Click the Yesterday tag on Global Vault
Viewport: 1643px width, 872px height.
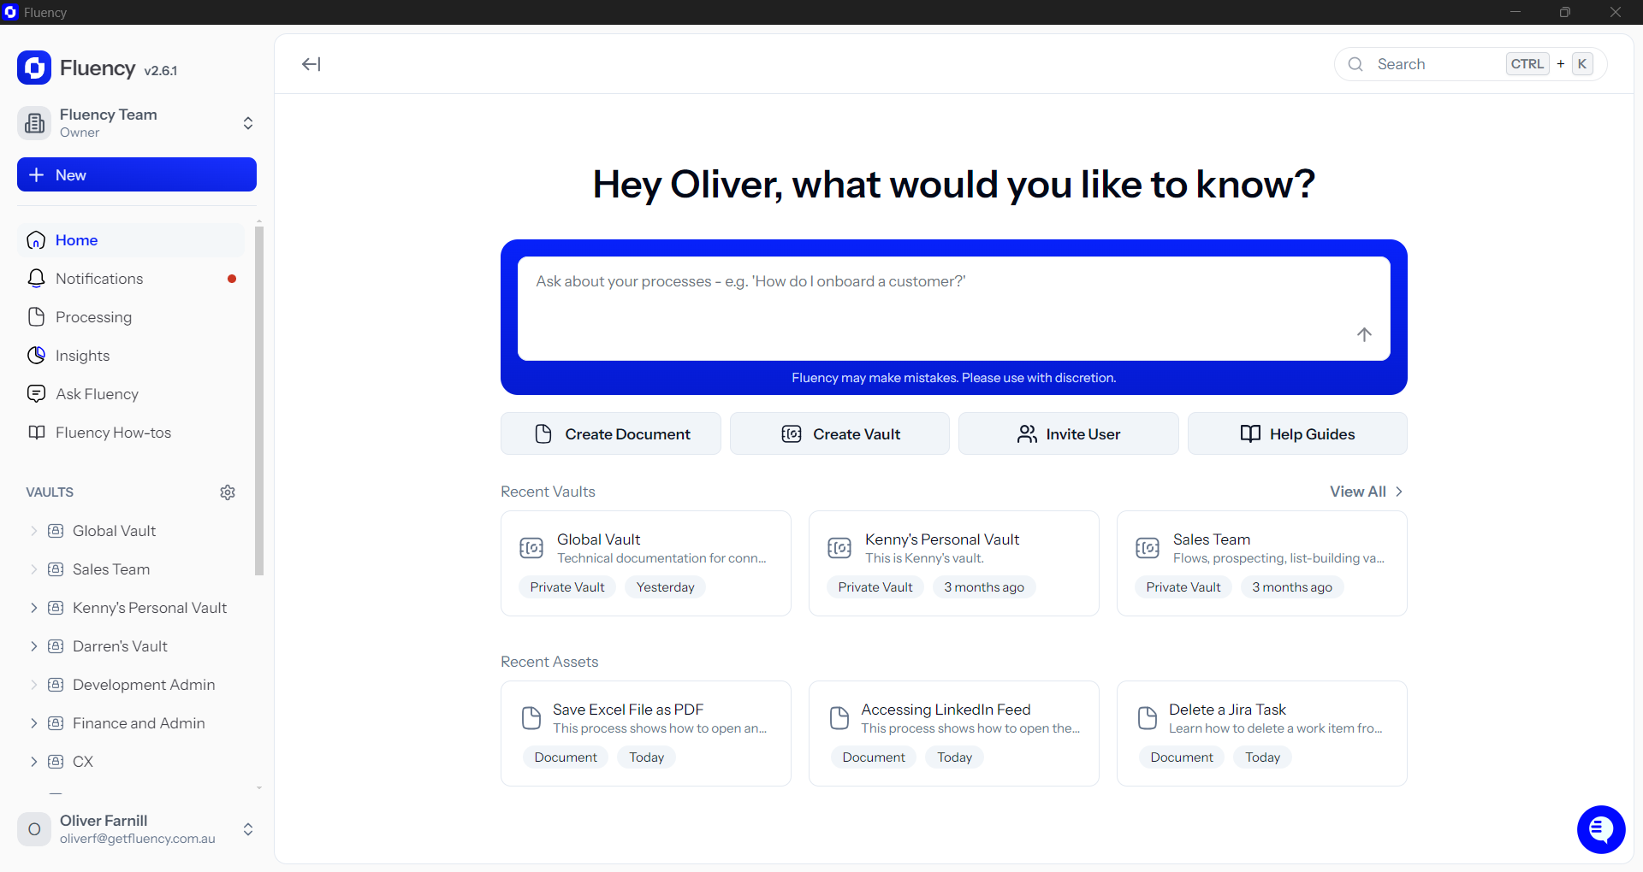665,587
